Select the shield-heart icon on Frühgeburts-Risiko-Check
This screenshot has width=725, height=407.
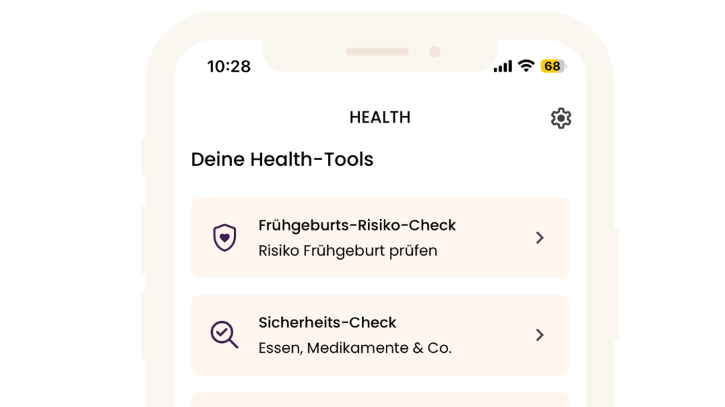[224, 237]
